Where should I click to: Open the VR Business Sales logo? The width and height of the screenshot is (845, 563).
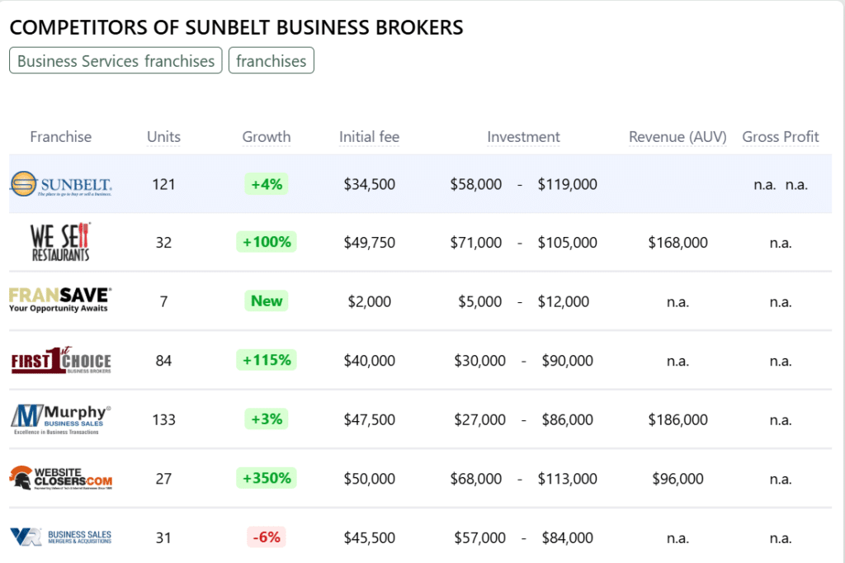(61, 537)
